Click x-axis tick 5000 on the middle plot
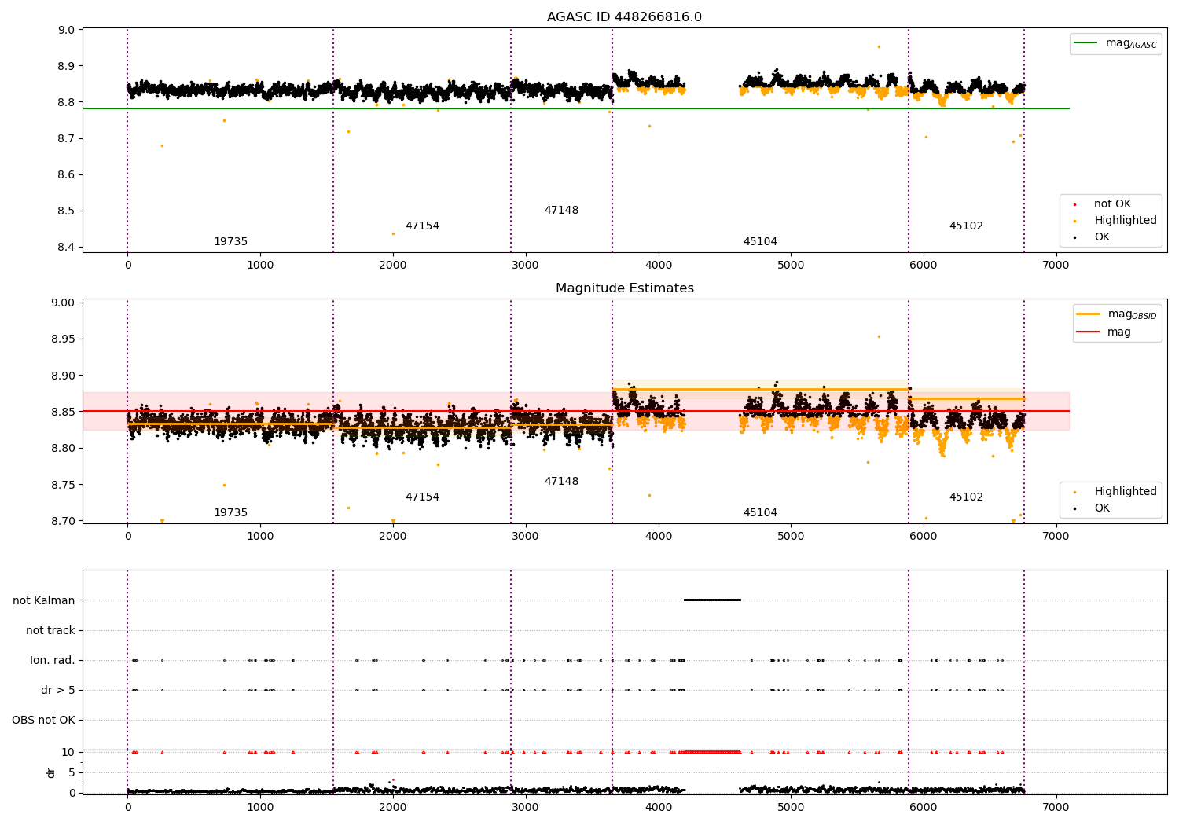 click(x=791, y=536)
